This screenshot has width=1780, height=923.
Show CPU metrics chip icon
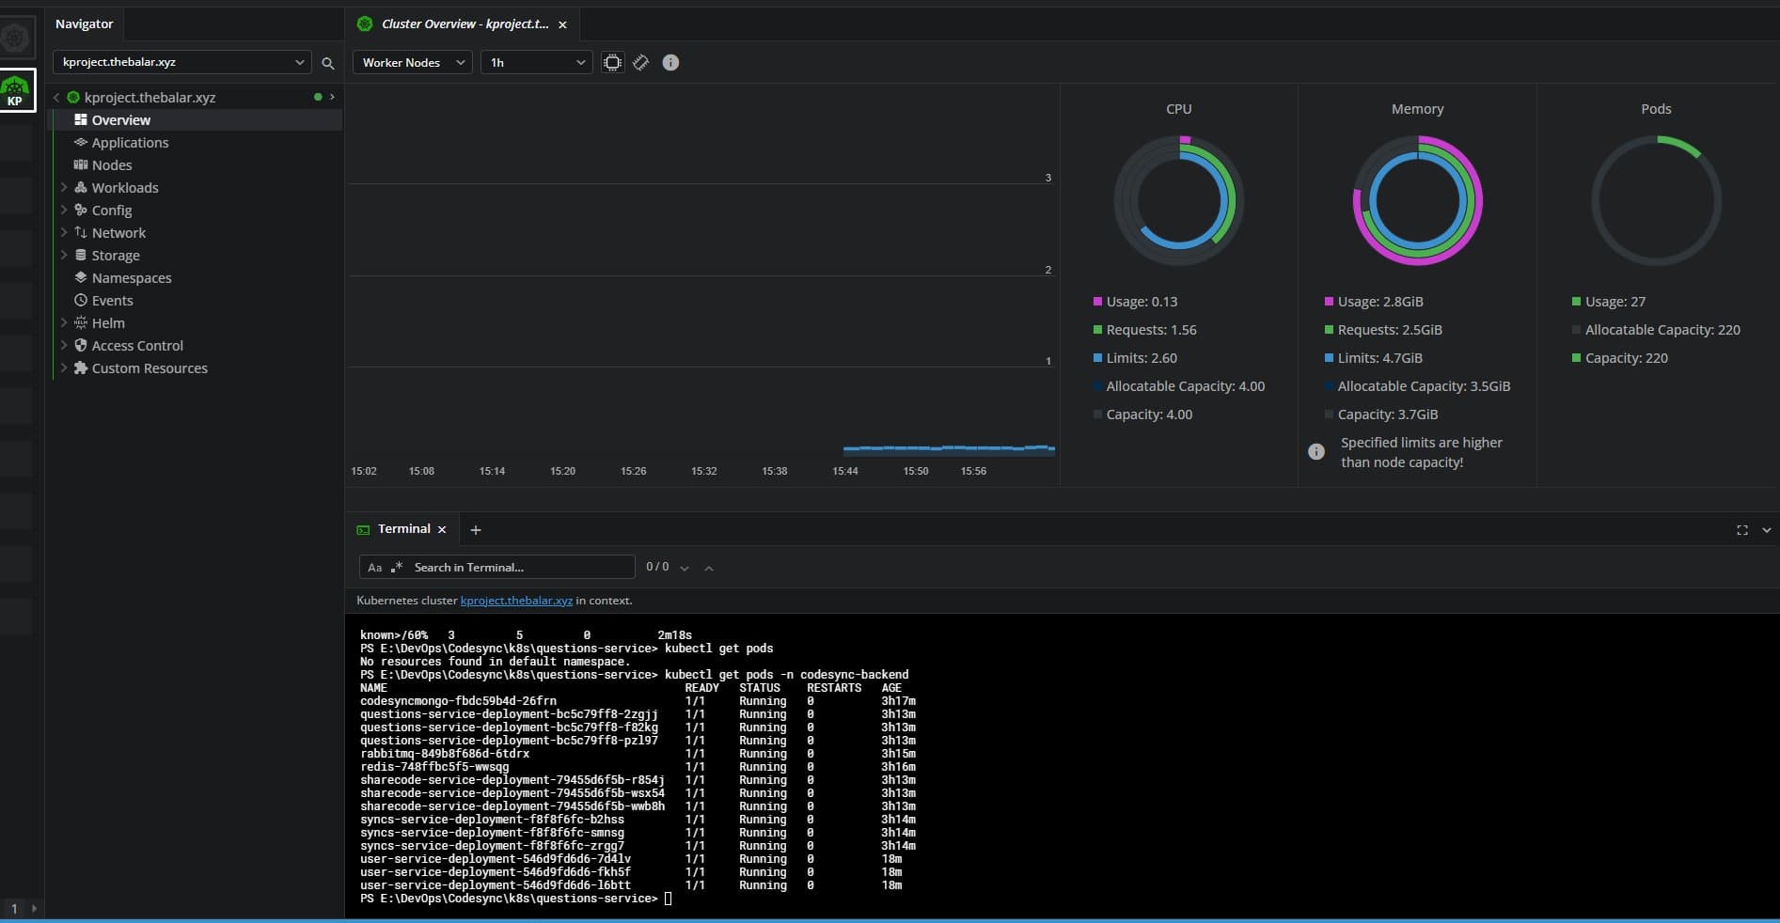[612, 62]
